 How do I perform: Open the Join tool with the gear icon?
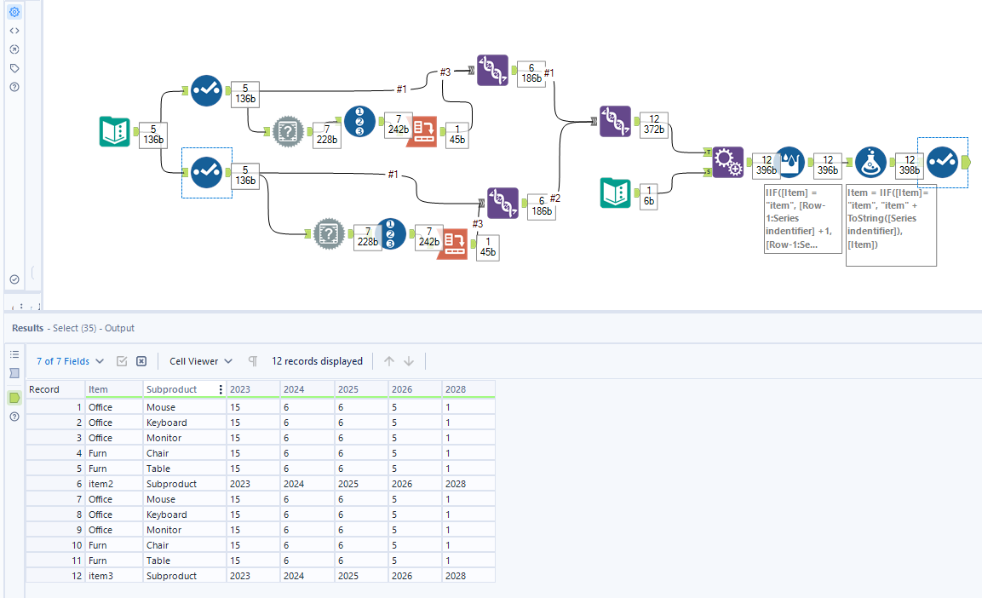pyautogui.click(x=728, y=162)
